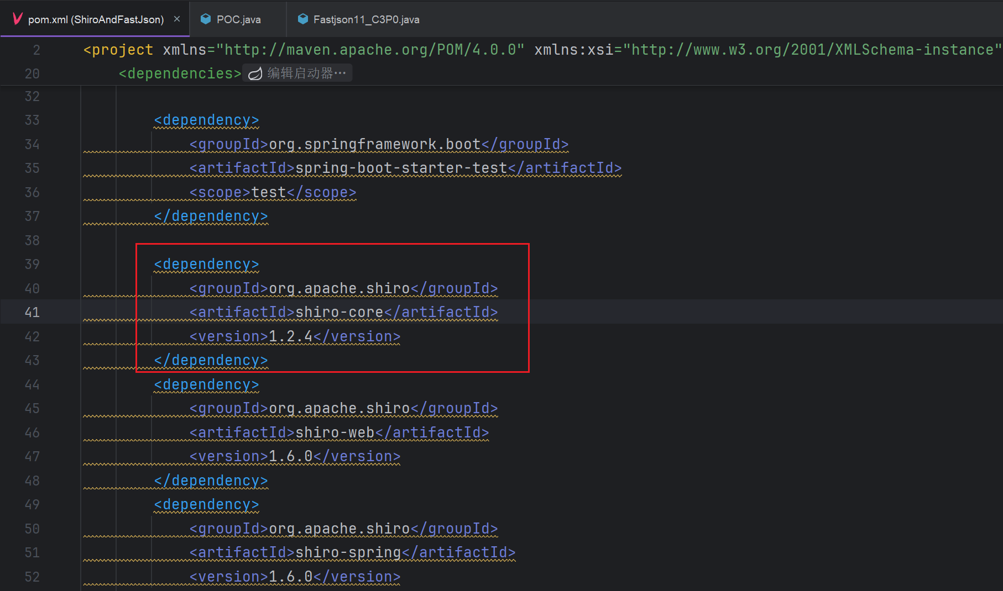Screen dimensions: 1003x591
Task: Click the 1.2.4 version value
Action: click(290, 336)
